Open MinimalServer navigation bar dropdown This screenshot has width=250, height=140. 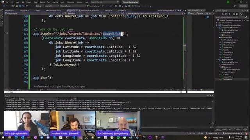34,14
